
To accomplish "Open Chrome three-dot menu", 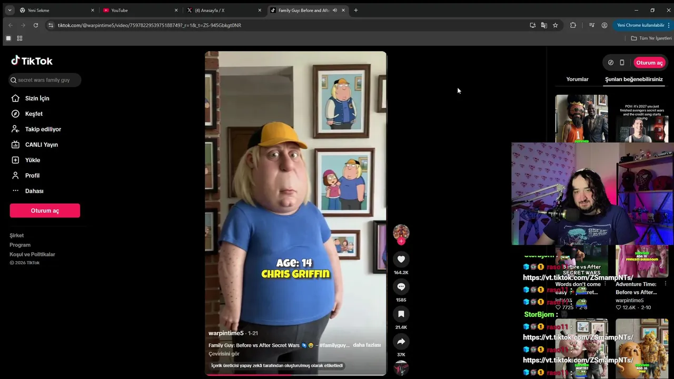I will (x=669, y=25).
